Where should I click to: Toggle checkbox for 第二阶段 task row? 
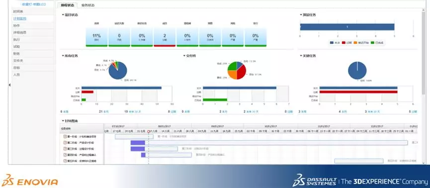click(65, 143)
